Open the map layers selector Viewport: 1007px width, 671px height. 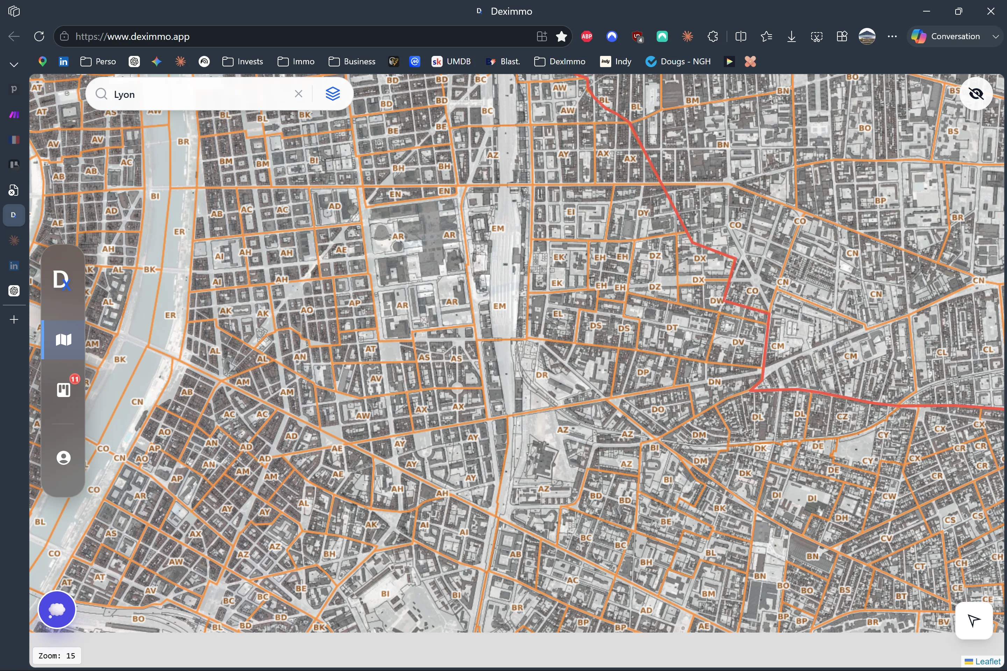[333, 94]
